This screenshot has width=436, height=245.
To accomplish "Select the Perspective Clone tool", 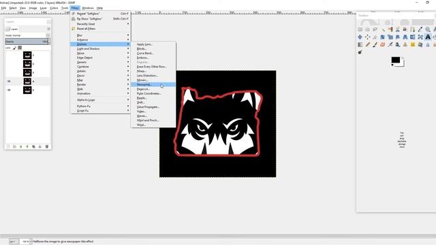I will tap(420, 44).
